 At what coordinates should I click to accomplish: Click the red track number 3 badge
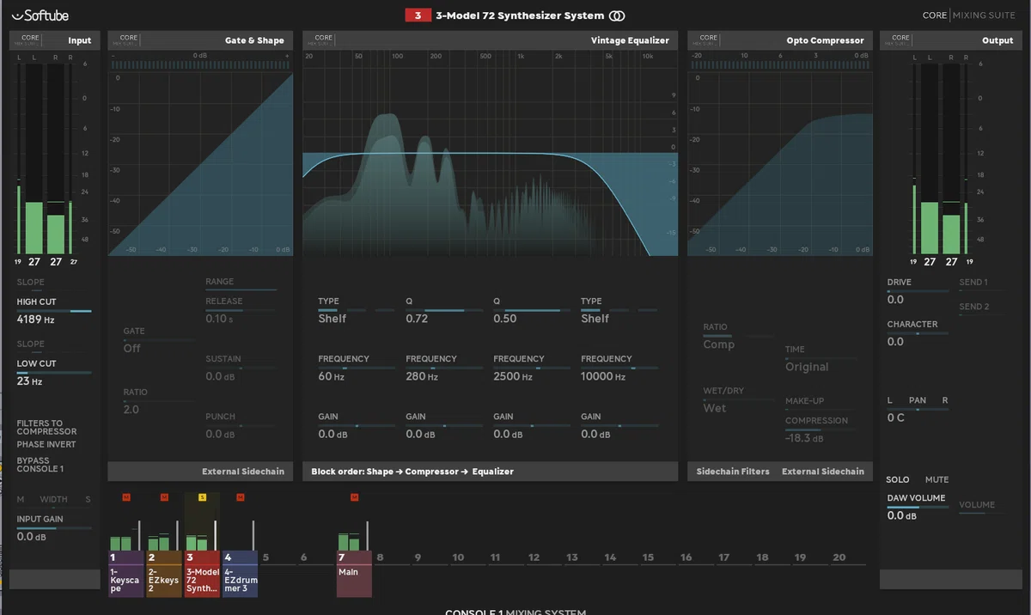point(418,15)
